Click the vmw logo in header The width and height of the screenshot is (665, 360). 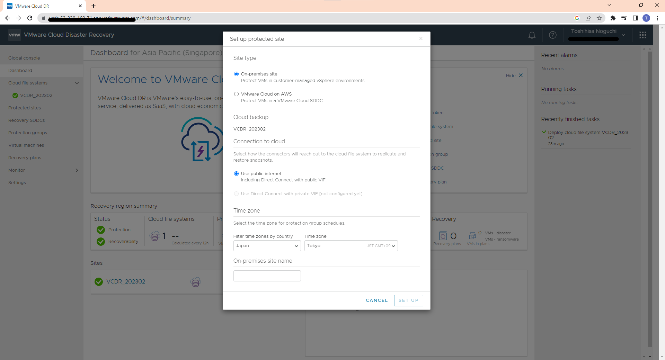coord(15,35)
